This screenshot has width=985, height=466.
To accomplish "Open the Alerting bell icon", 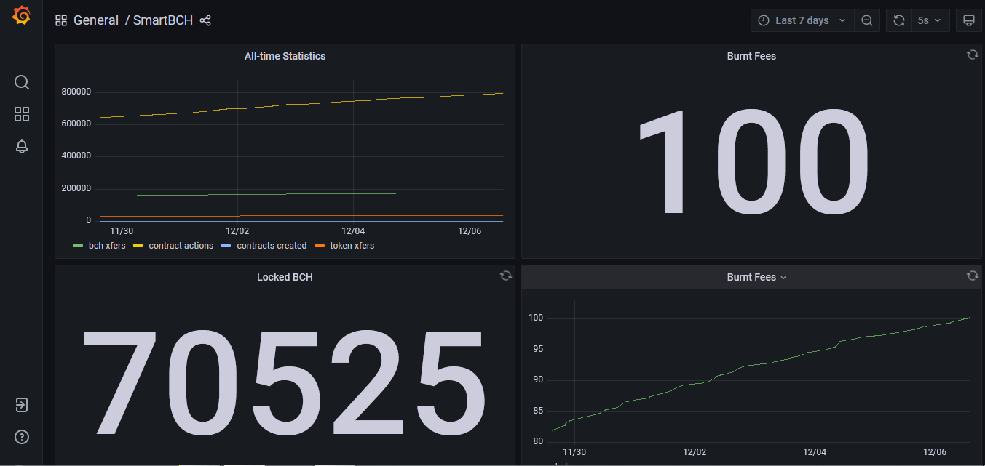I will (22, 146).
